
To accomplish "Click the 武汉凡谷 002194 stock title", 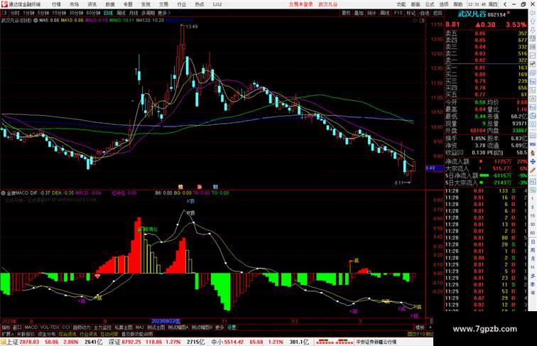I will 482,14.
